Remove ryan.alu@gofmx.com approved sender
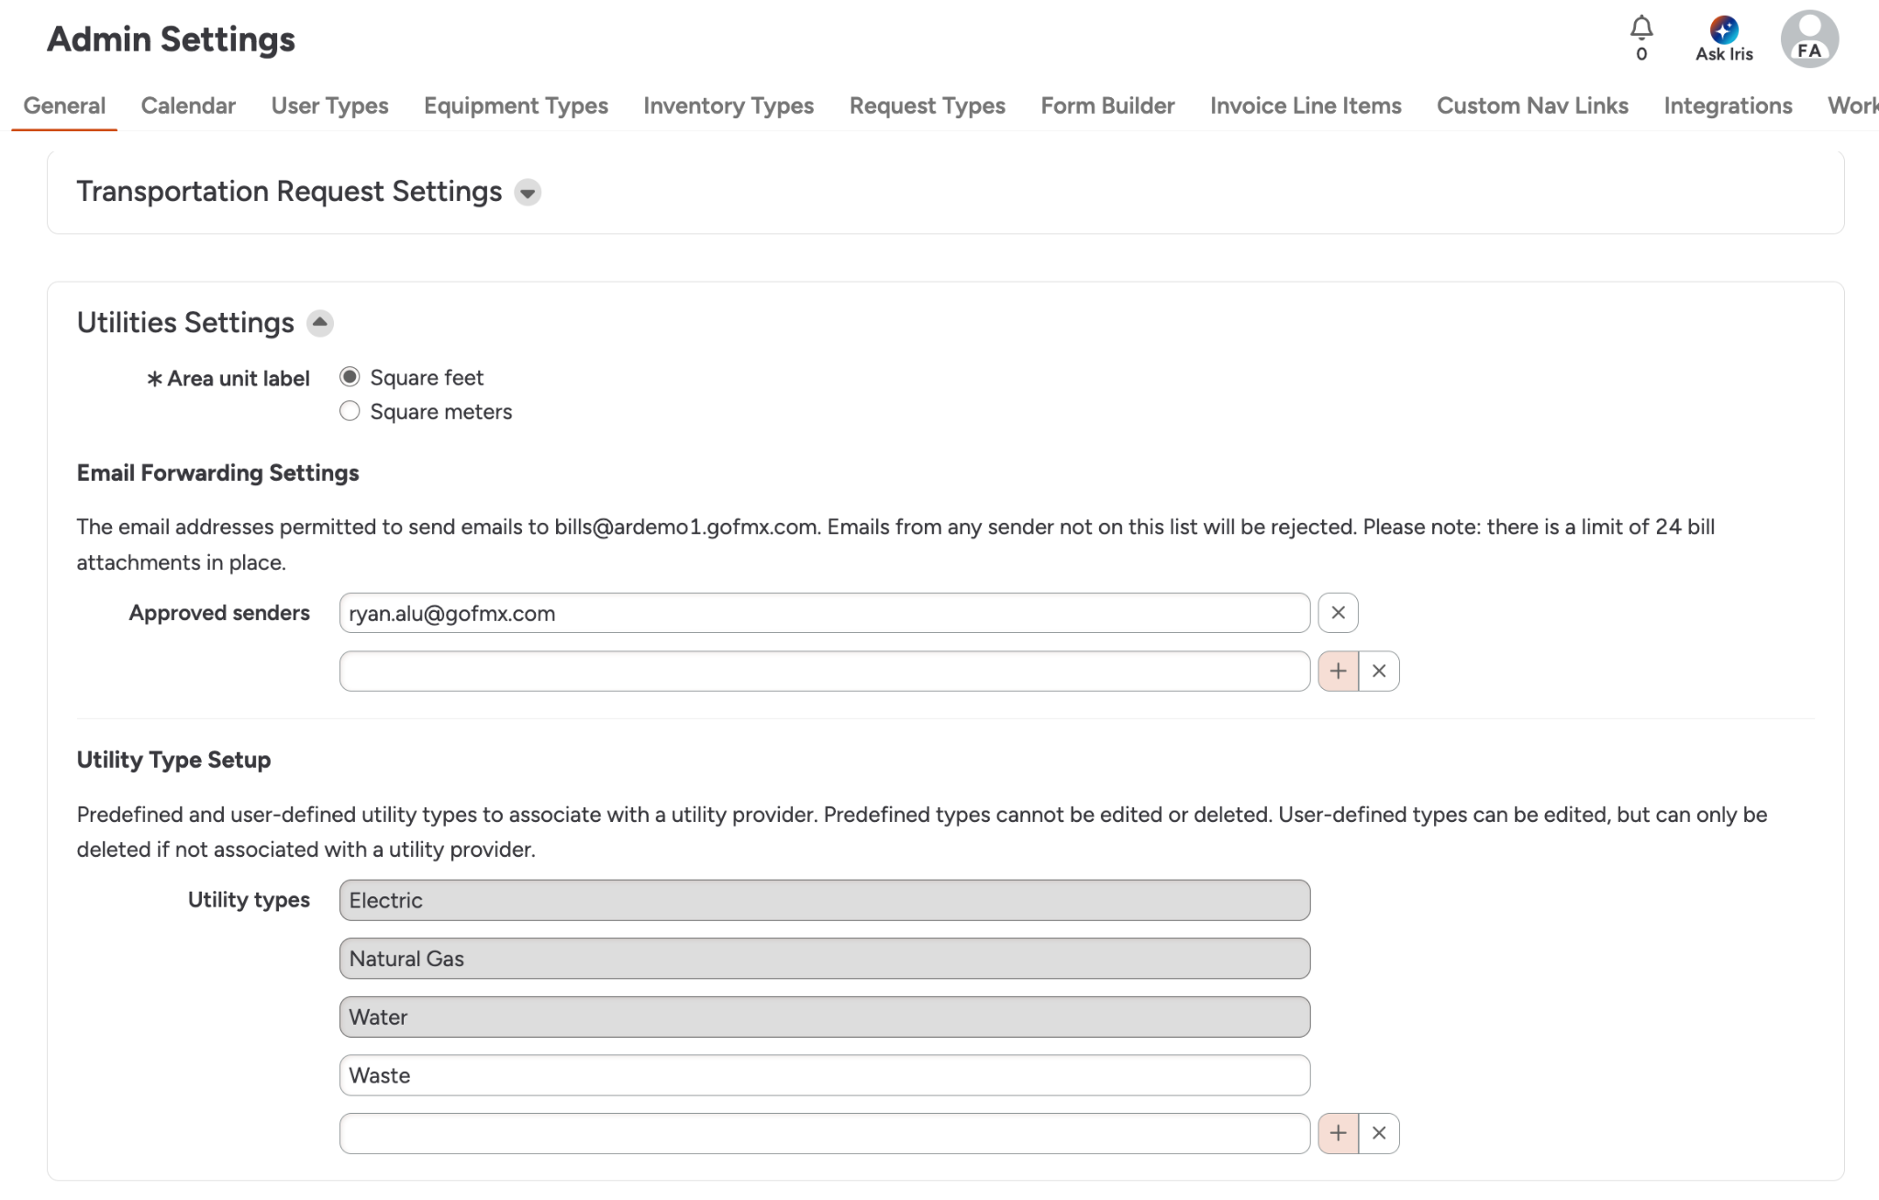 [x=1338, y=613]
